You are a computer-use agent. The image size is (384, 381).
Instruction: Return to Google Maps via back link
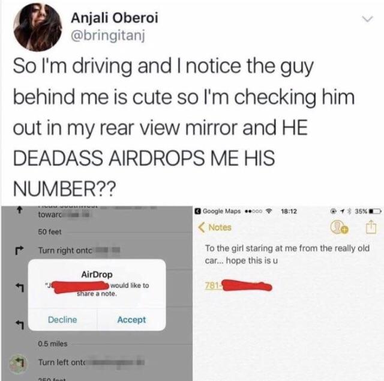(217, 211)
